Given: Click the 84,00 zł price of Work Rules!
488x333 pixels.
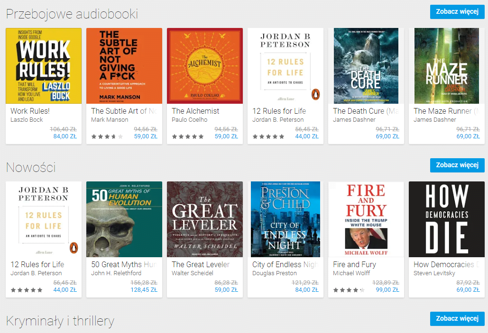Looking at the screenshot, I should click(x=65, y=136).
